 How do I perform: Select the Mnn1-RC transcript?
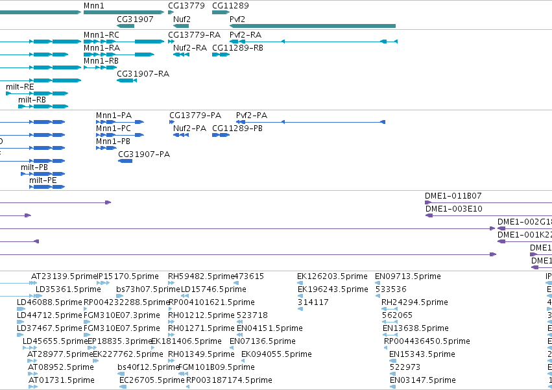(x=124, y=42)
